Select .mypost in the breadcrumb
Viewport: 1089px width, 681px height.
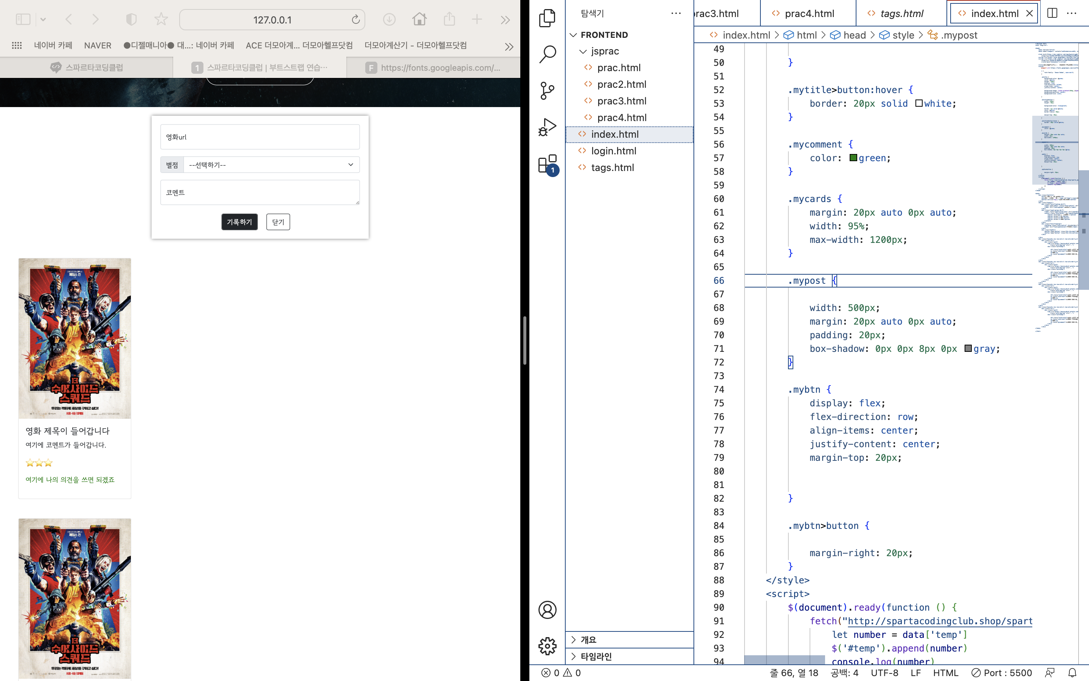click(x=953, y=35)
